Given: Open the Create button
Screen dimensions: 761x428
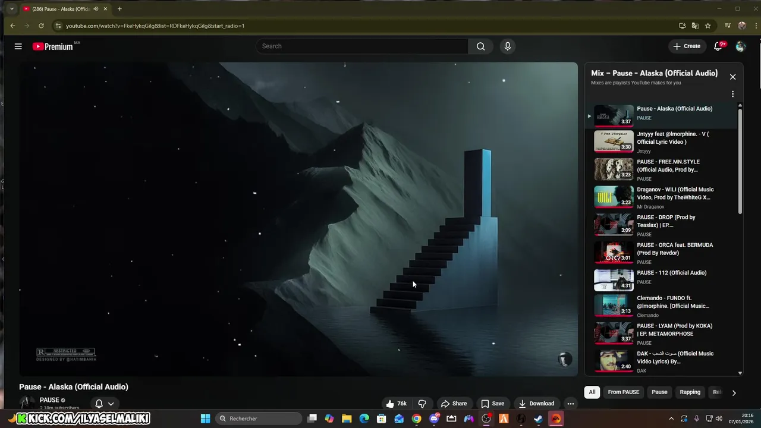Looking at the screenshot, I should click(x=687, y=46).
